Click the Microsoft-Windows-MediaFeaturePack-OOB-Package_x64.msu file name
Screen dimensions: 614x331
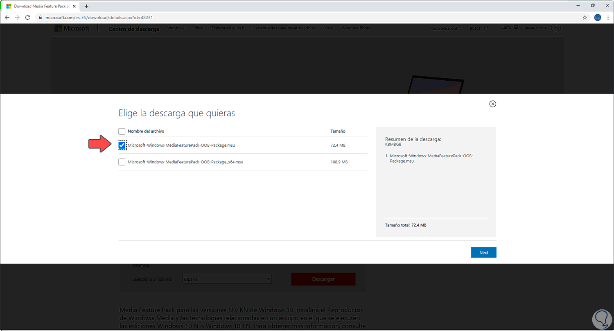(x=185, y=162)
